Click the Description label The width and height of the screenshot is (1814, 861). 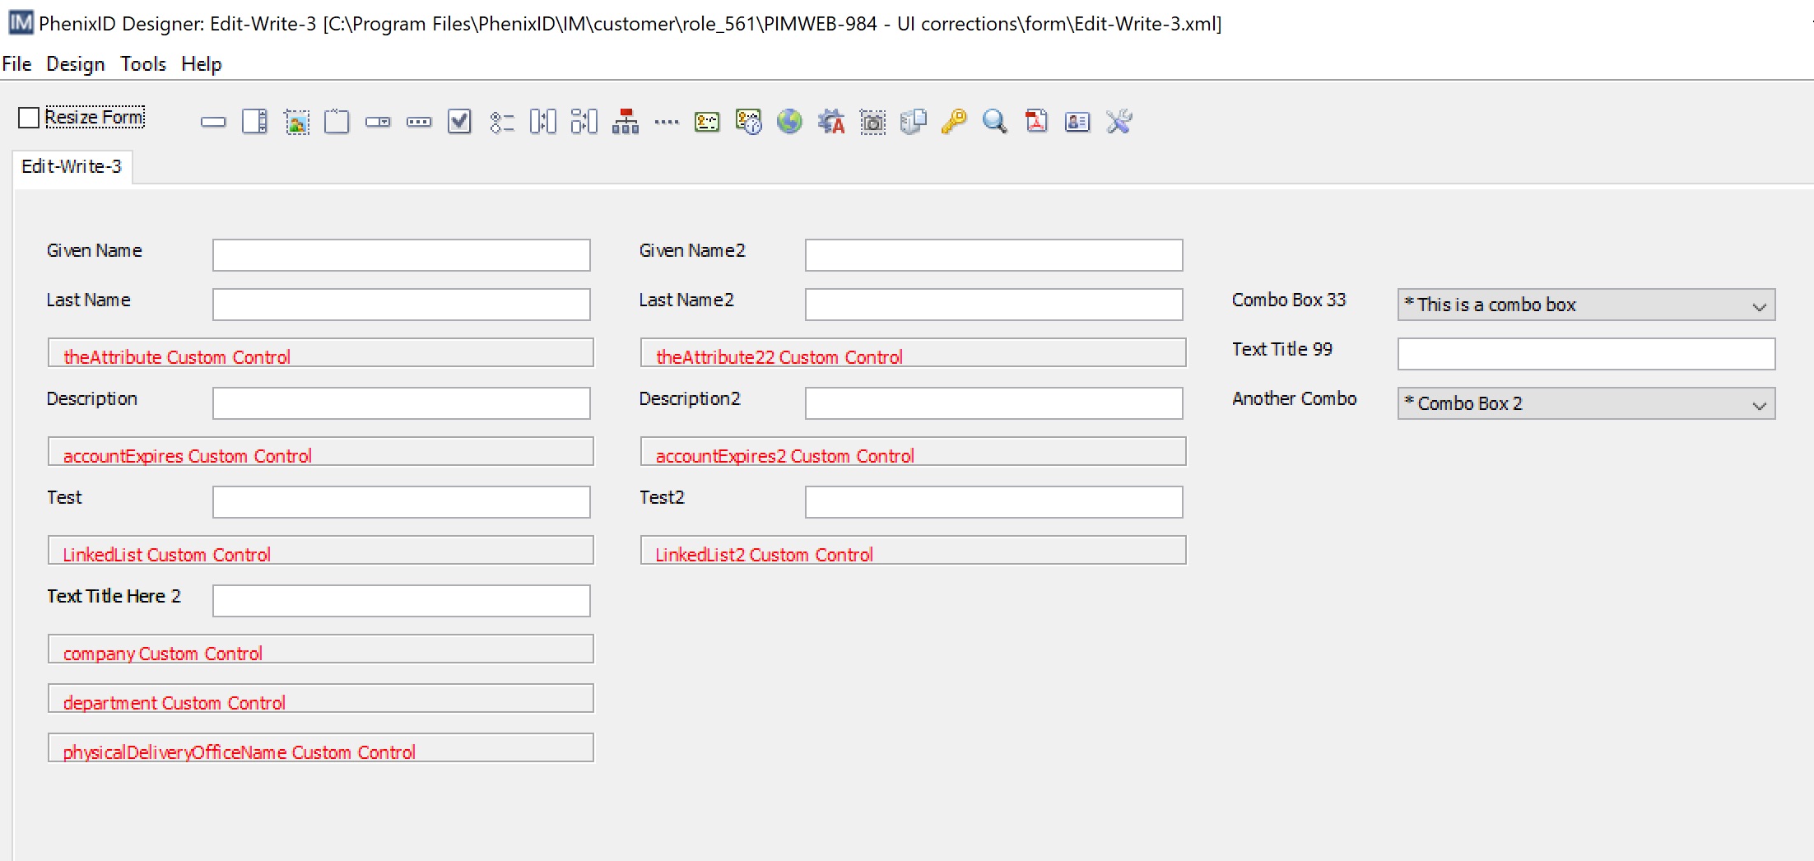[x=91, y=398]
